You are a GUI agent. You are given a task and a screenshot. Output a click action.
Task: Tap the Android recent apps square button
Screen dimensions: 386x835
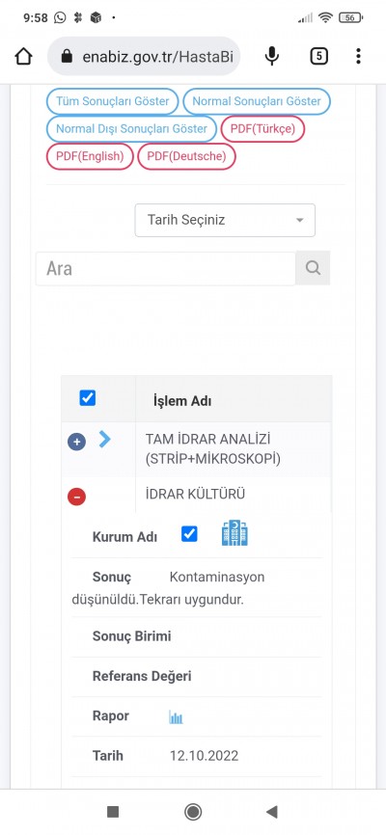point(113,812)
